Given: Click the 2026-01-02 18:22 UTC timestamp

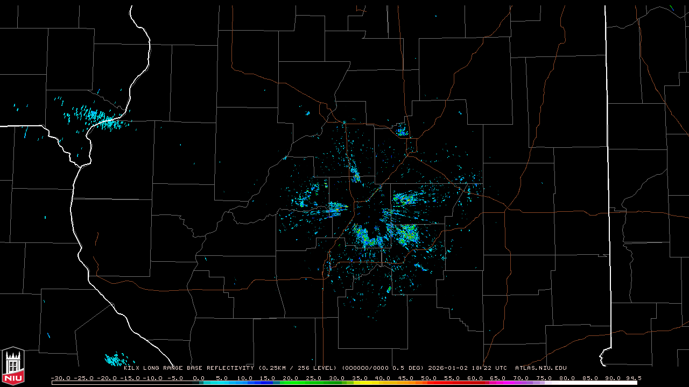Looking at the screenshot, I should (467, 368).
